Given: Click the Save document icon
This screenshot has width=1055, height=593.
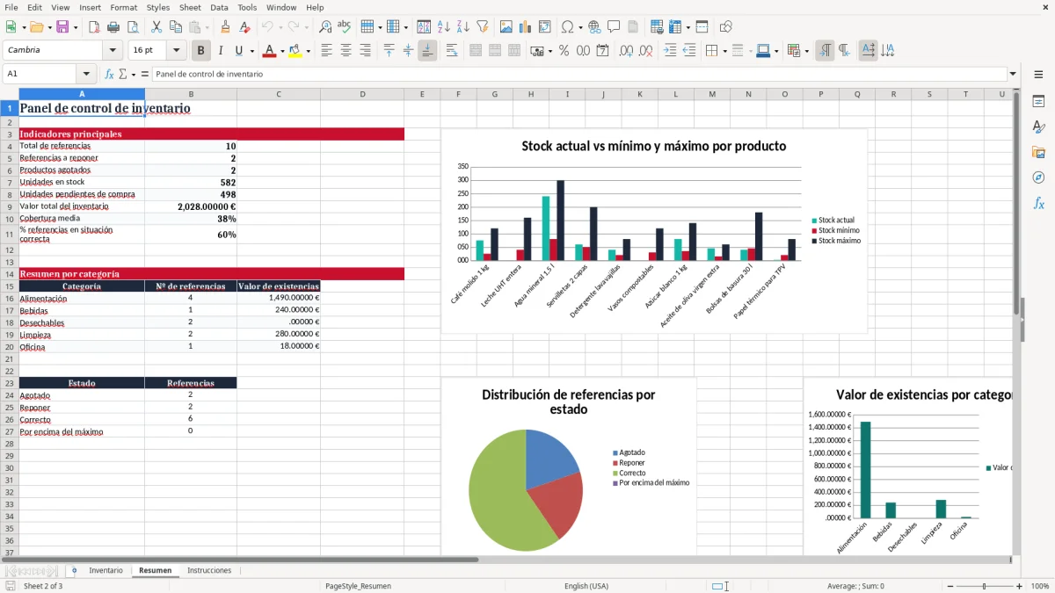Looking at the screenshot, I should click(x=62, y=27).
